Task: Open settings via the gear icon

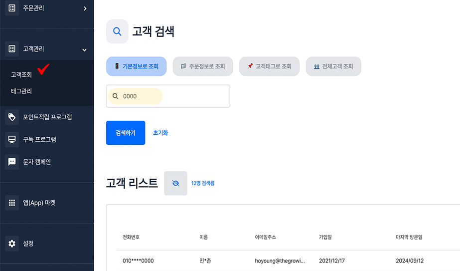Action: (x=11, y=244)
